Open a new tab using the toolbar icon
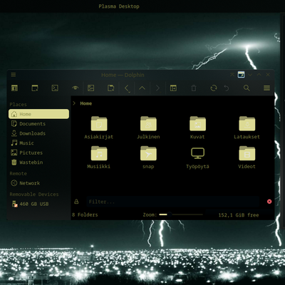This screenshot has width=285, height=285. click(35, 88)
